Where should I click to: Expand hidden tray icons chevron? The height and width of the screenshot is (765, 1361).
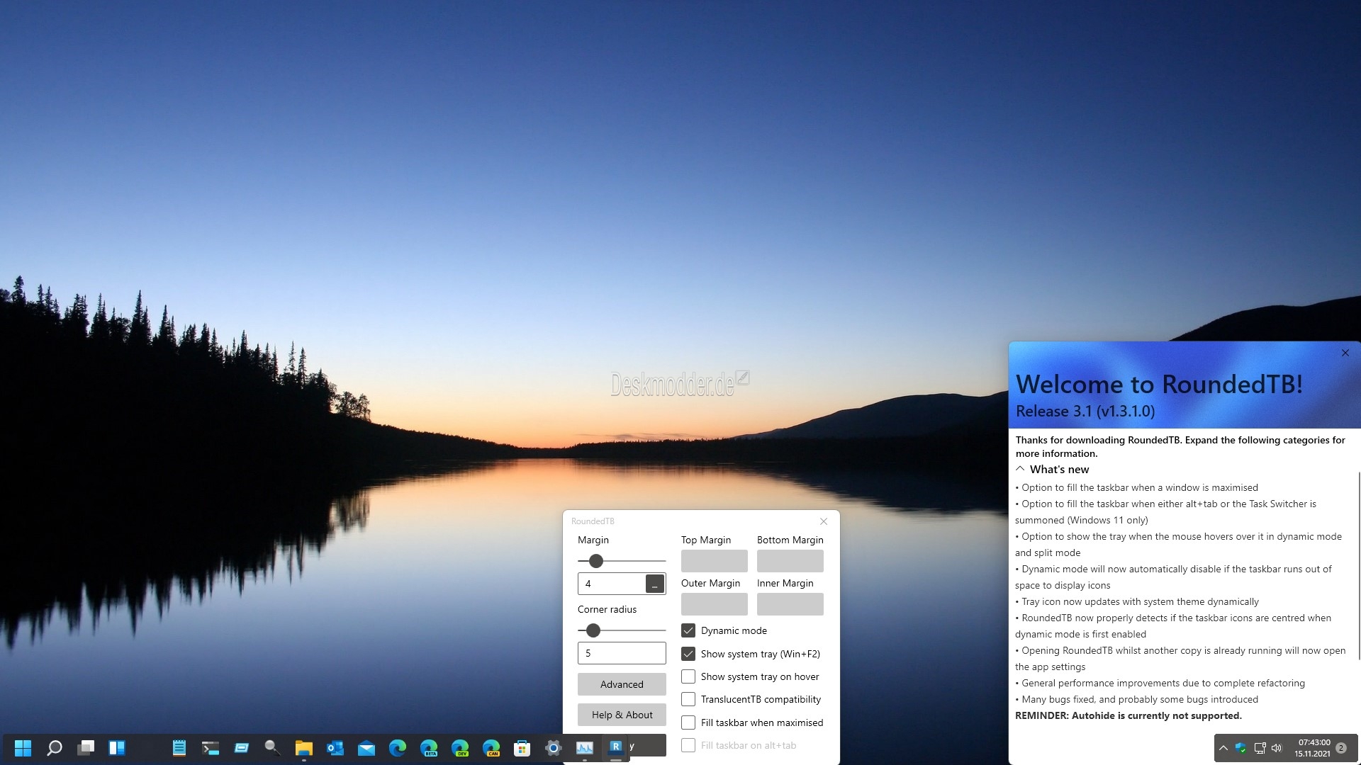click(1223, 748)
